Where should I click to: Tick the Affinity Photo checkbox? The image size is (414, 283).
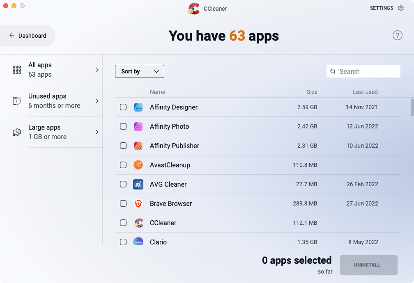click(x=123, y=126)
